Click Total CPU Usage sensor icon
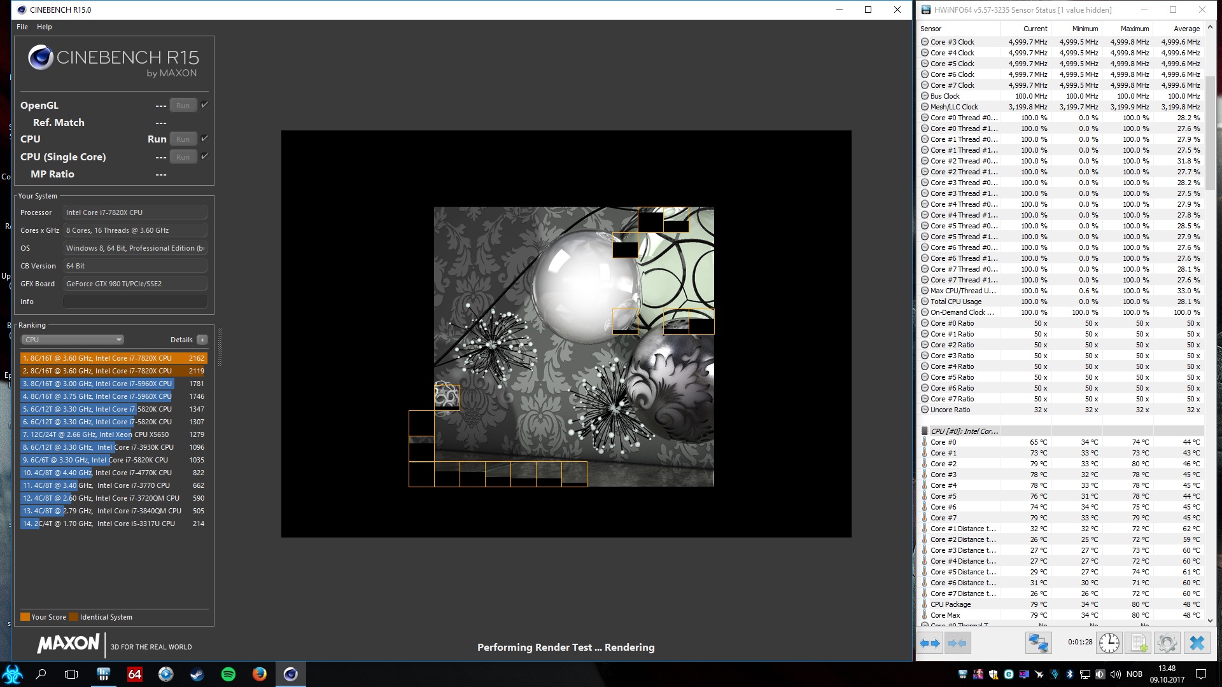This screenshot has height=687, width=1222. 925,302
